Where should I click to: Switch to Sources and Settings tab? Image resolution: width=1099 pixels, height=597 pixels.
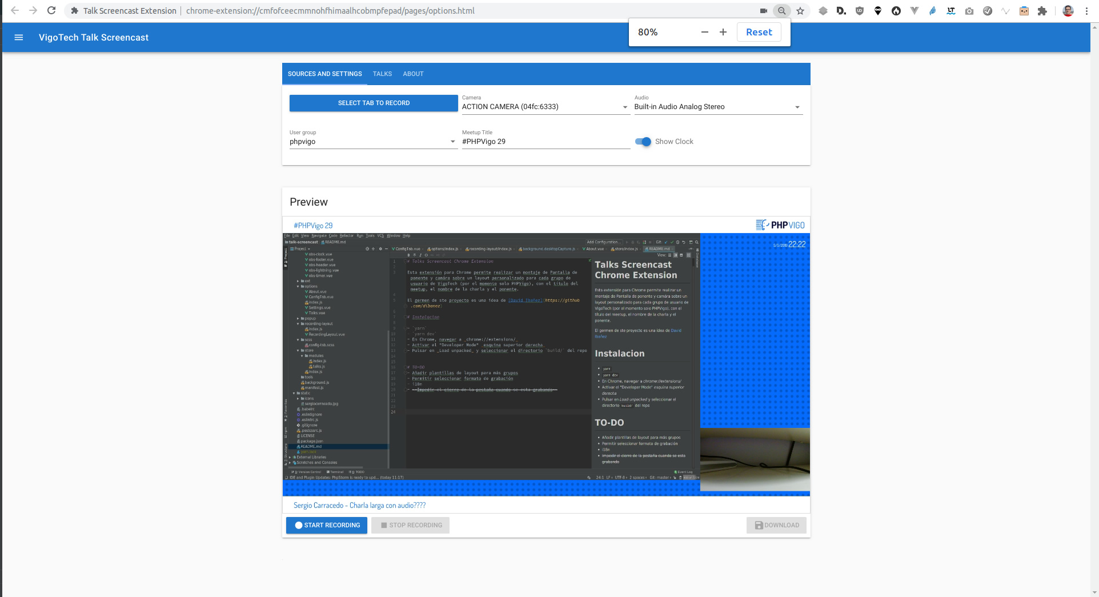(325, 74)
